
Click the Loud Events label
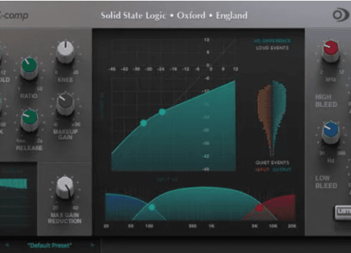272,48
